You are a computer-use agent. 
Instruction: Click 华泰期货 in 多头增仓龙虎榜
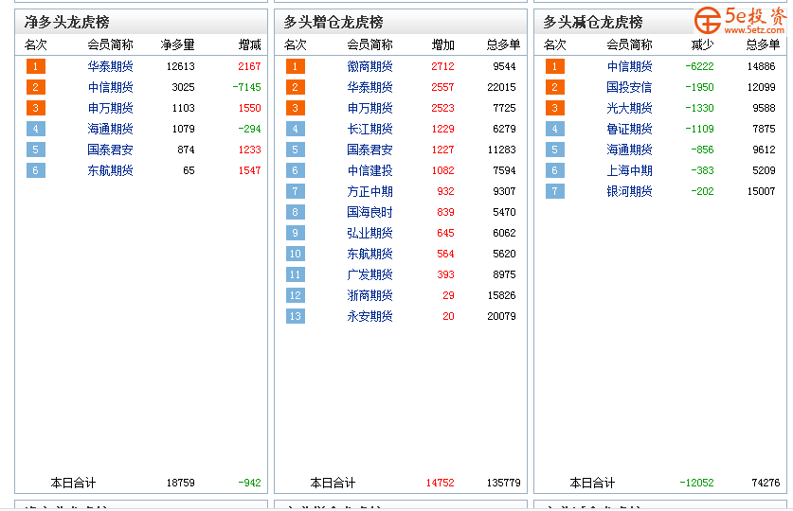[369, 87]
